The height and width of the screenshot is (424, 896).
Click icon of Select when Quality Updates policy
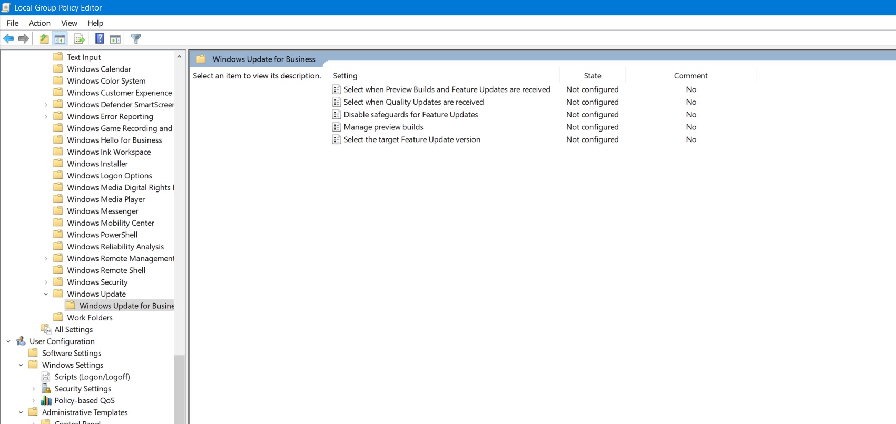tap(337, 102)
